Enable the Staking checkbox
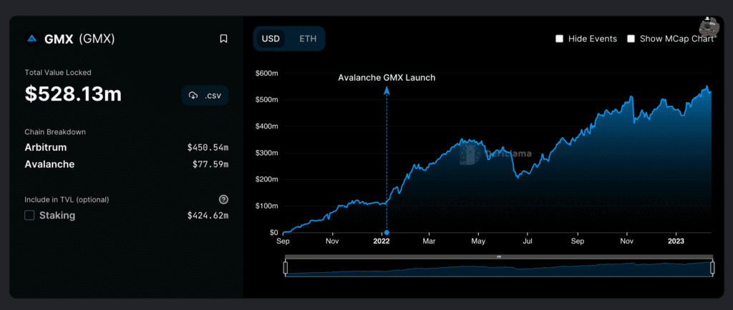 pos(29,216)
